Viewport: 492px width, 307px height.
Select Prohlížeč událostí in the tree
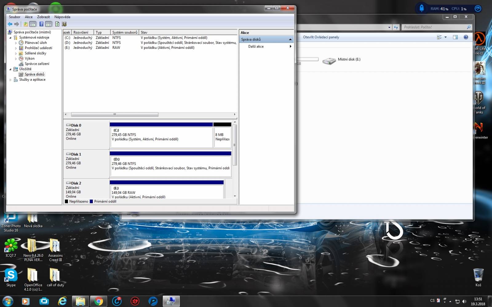(x=38, y=48)
